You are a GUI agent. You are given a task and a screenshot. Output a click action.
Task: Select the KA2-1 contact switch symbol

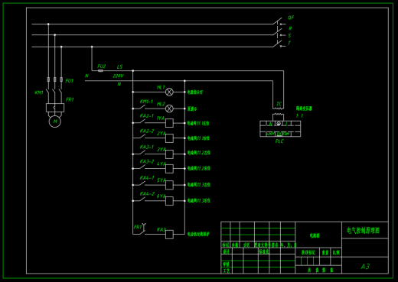tap(142, 122)
